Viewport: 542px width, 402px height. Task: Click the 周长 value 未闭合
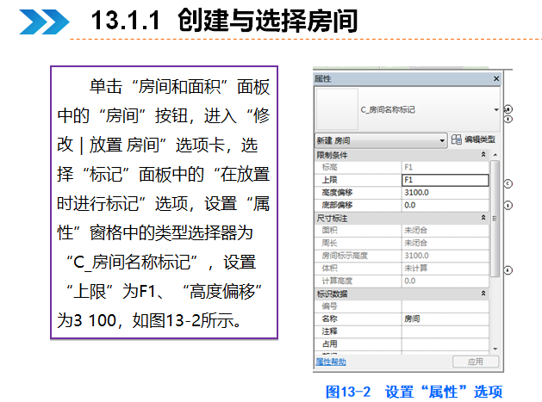pyautogui.click(x=445, y=243)
